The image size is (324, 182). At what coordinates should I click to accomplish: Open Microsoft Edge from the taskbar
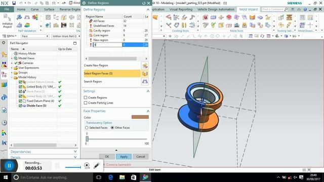110,177
